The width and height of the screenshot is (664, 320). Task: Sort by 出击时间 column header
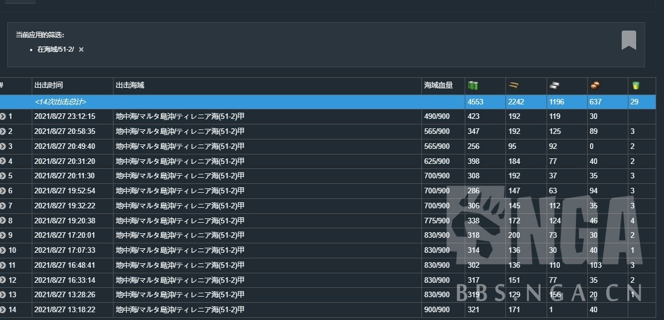49,86
